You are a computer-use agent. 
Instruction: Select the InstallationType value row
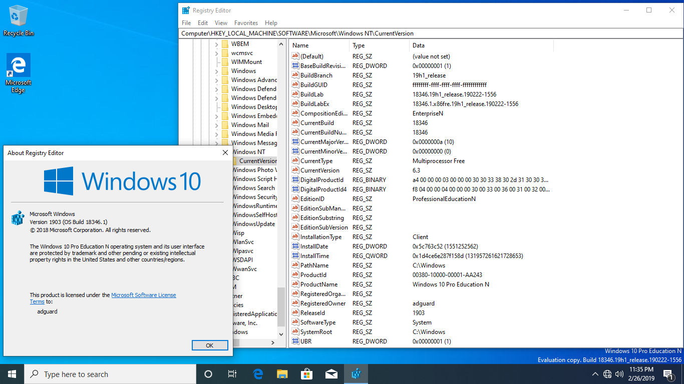[x=421, y=237]
